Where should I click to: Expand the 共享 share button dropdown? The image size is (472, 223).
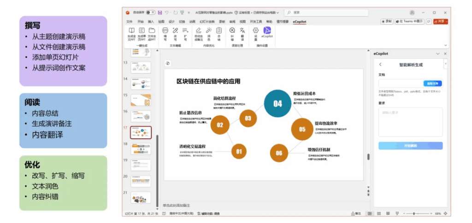pyautogui.click(x=447, y=22)
